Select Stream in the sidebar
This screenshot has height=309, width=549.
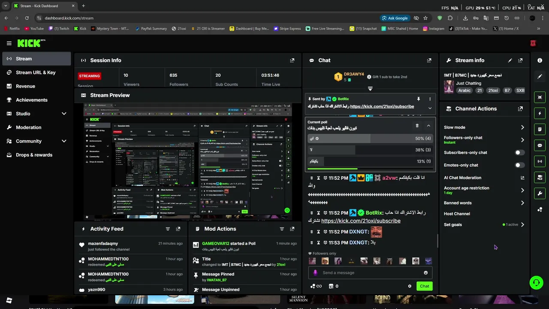(x=36, y=59)
